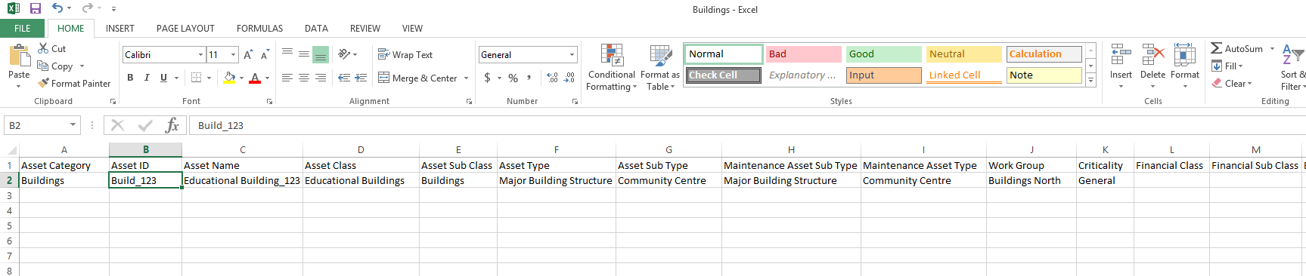Expand the Name Box dropdown arrow
This screenshot has height=276, width=1306.
pyautogui.click(x=73, y=125)
